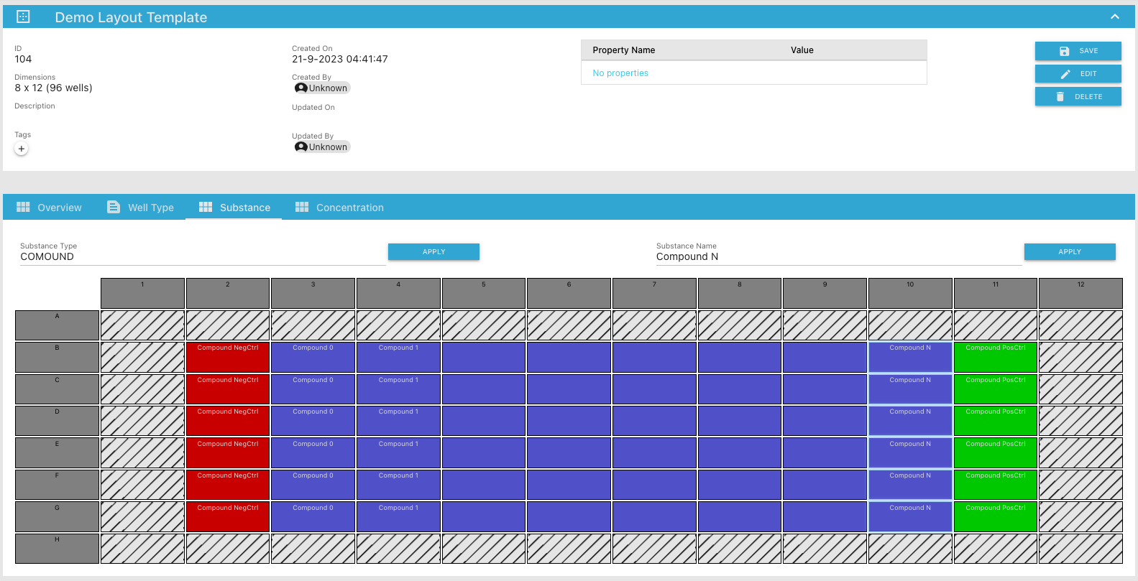Switch to the Substance tab
The width and height of the screenshot is (1138, 581).
click(234, 208)
